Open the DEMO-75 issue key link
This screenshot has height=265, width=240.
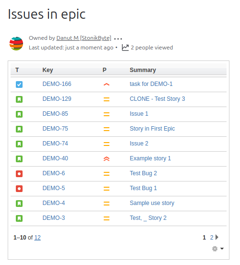pyautogui.click(x=55, y=129)
